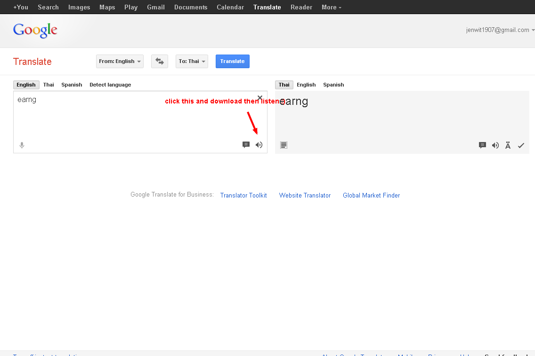The width and height of the screenshot is (535, 356).
Task: Open +You in the top bar
Action: pos(21,7)
